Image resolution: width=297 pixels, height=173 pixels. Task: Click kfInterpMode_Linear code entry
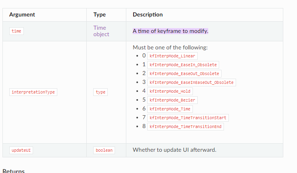[x=172, y=56]
